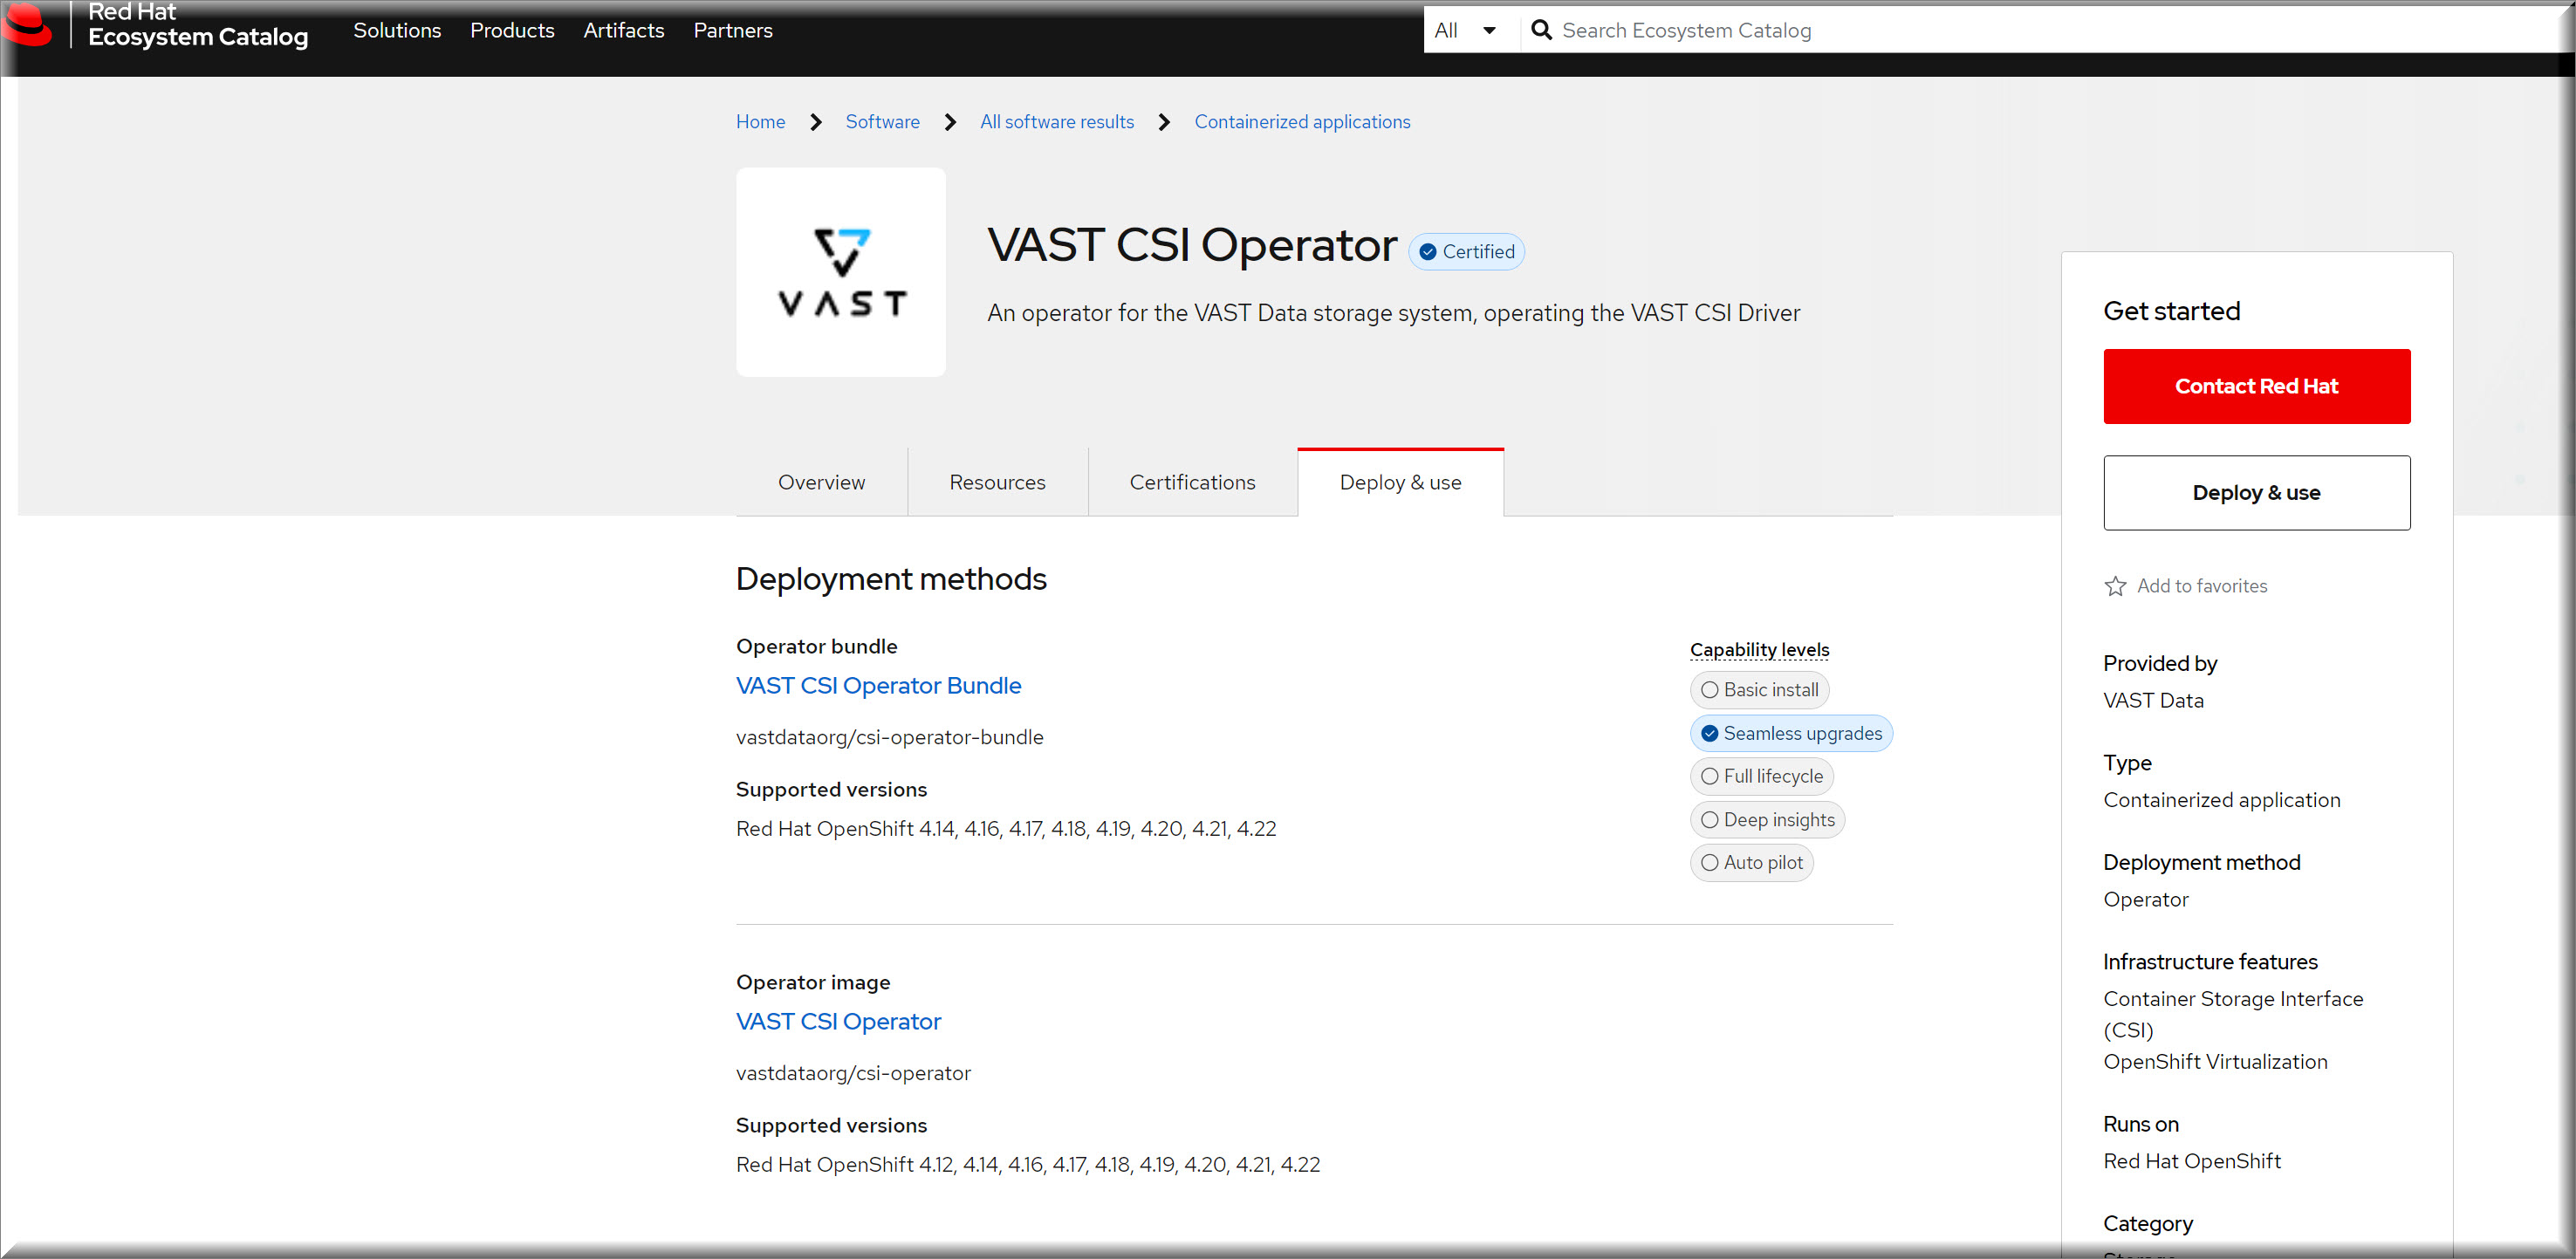Select the Basic install capability level
This screenshot has width=2576, height=1259.
click(1759, 690)
